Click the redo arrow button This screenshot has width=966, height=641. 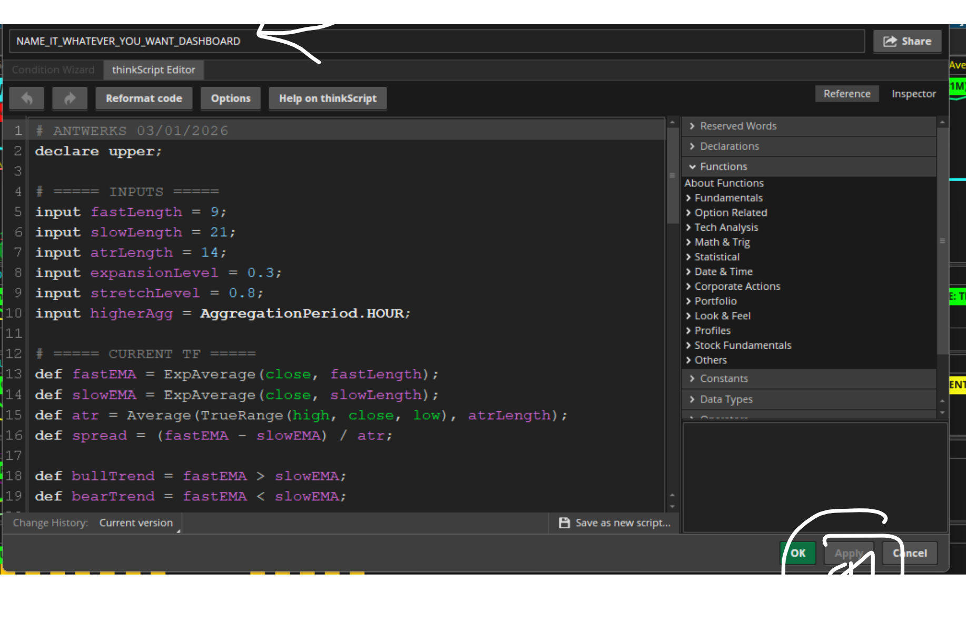click(x=70, y=98)
